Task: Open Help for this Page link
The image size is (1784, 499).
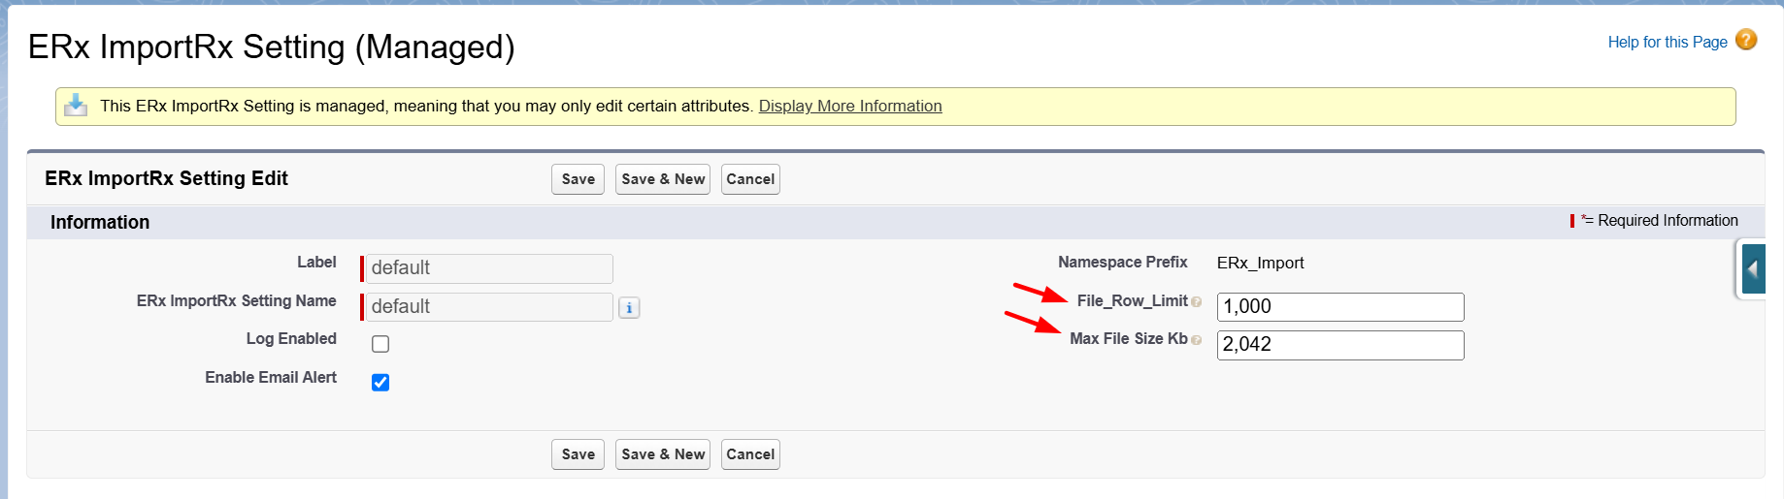Action: pyautogui.click(x=1667, y=42)
